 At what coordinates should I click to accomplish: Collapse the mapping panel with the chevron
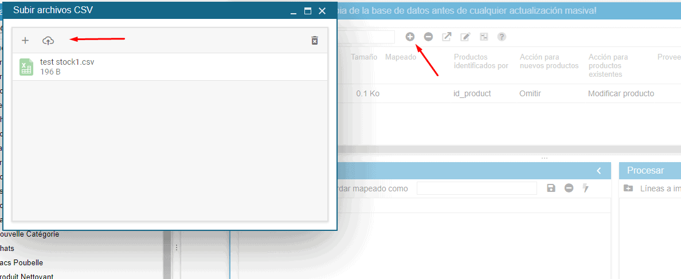(x=598, y=171)
